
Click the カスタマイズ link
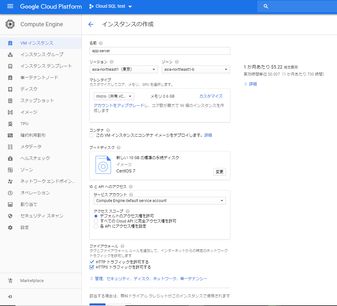tap(211, 96)
